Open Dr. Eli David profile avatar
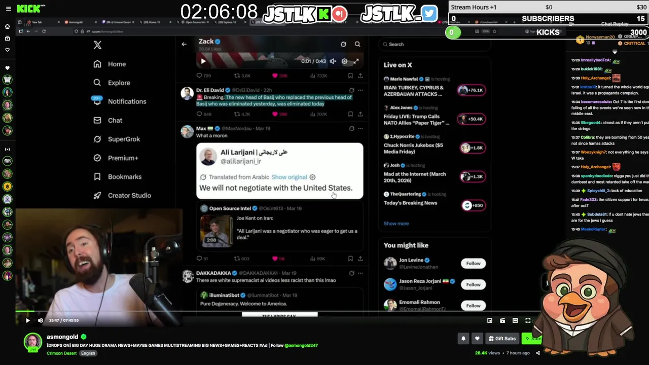The height and width of the screenshot is (365, 649). coord(187,93)
